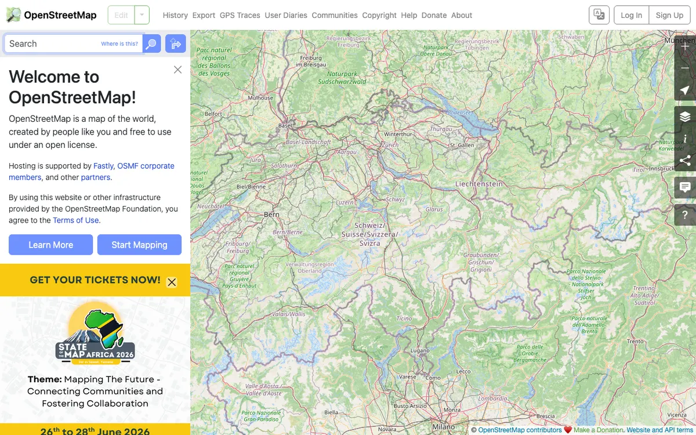
Task: Click the Lugano label on map
Action: (x=420, y=351)
